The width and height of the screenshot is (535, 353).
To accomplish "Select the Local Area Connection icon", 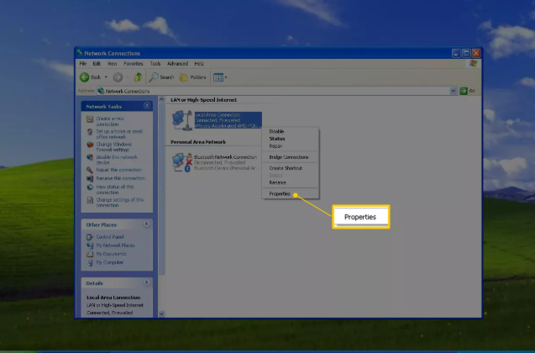I will [x=182, y=120].
